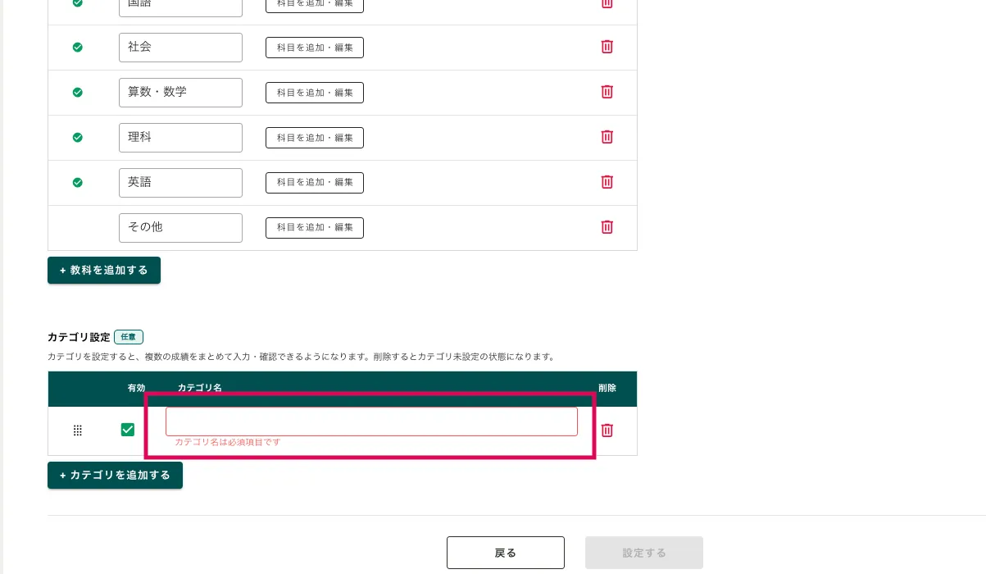986x574 pixels.
Task: Toggle green check mark for 英語
Action: 78,183
